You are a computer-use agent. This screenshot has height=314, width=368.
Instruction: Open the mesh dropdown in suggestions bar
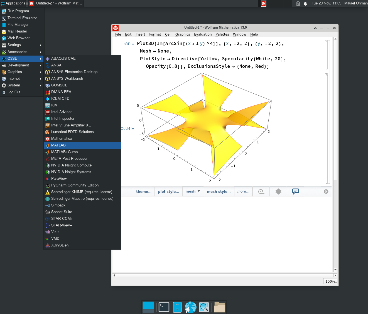coord(193,191)
